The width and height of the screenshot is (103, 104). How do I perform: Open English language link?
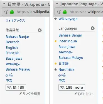12,48
